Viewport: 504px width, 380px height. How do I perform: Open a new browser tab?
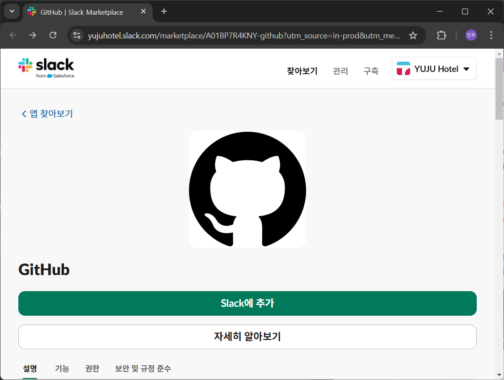coord(164,12)
